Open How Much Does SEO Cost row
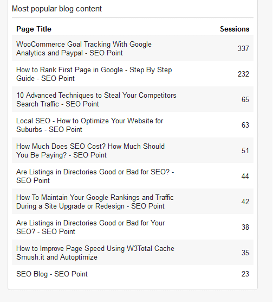This screenshot has height=302, width=273. 133,150
